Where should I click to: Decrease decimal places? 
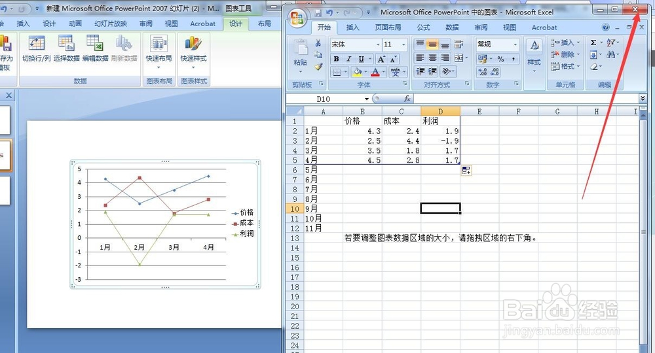[x=495, y=72]
